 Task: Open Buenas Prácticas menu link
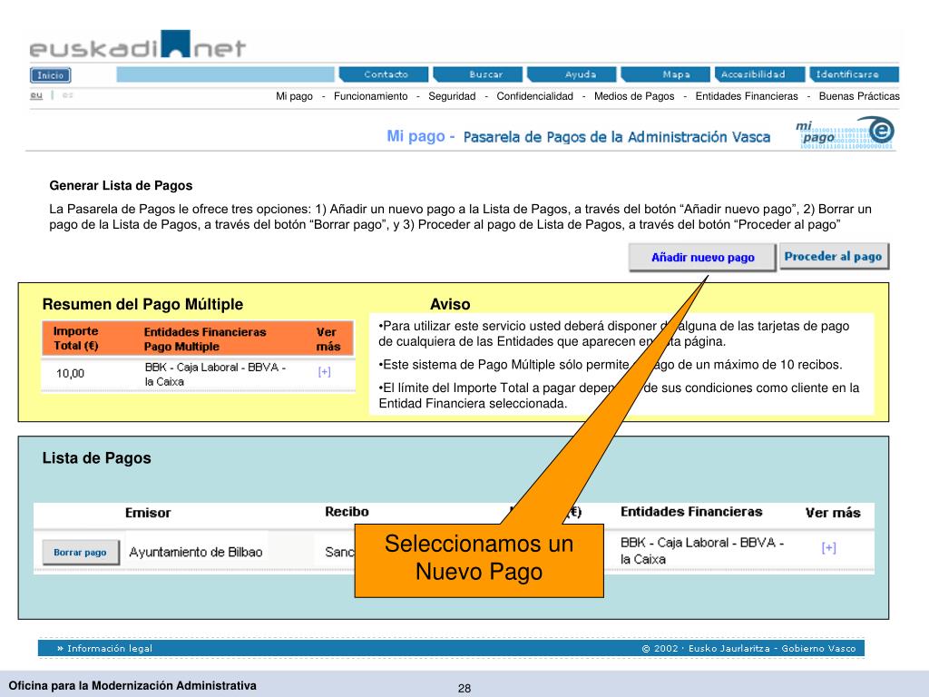point(859,96)
